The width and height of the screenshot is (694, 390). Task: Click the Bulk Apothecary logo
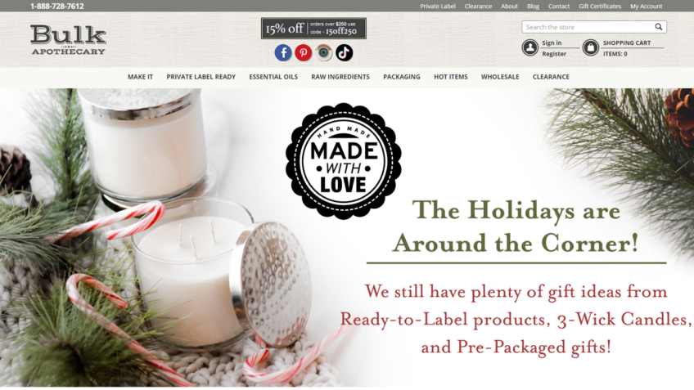[68, 40]
